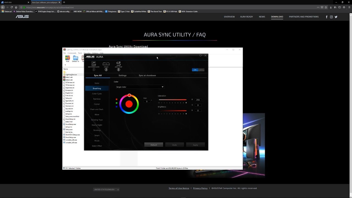Open the United States/English region dropdown

(x=106, y=189)
